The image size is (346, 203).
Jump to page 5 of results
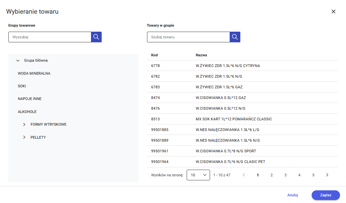313,175
